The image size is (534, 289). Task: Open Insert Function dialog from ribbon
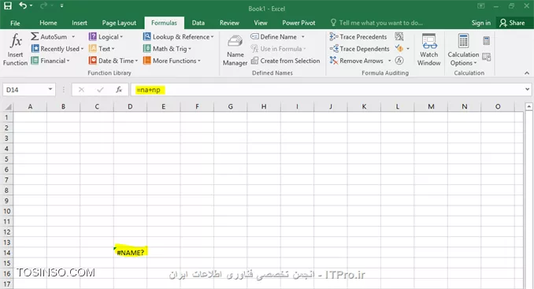(x=15, y=50)
